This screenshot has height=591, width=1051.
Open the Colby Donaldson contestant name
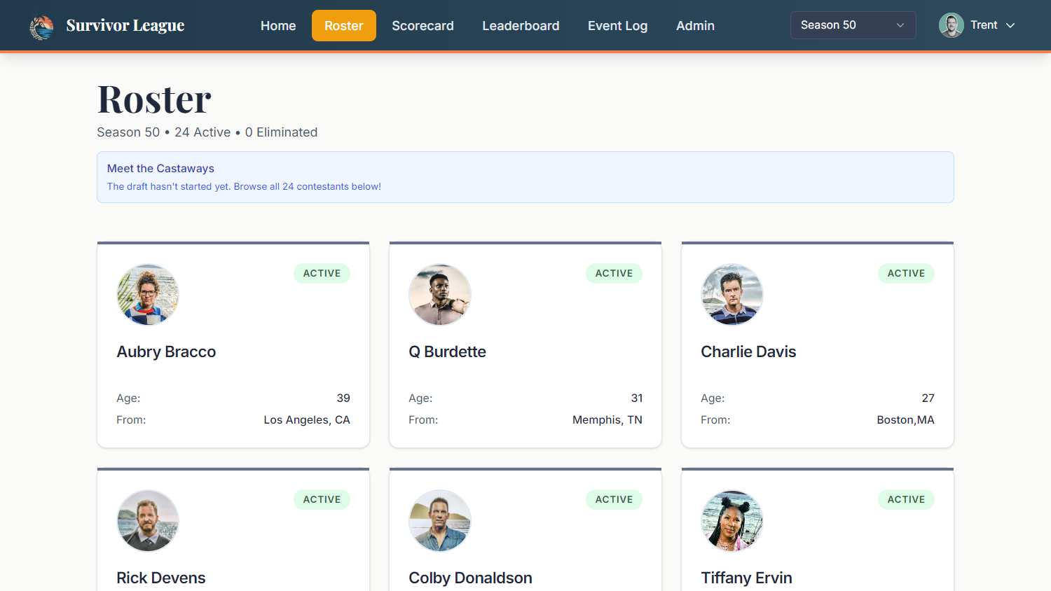[x=470, y=578]
